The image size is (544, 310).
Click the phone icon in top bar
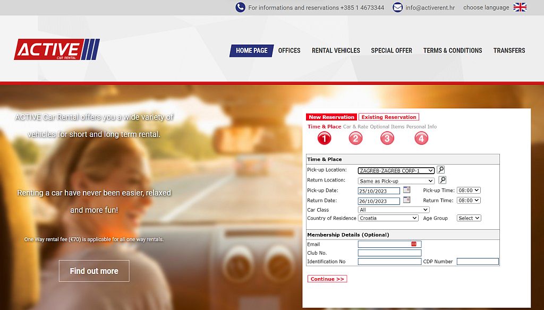point(241,7)
